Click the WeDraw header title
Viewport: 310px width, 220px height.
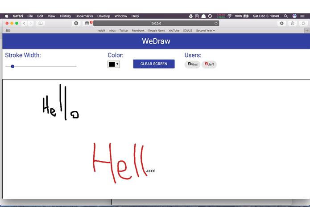point(156,41)
